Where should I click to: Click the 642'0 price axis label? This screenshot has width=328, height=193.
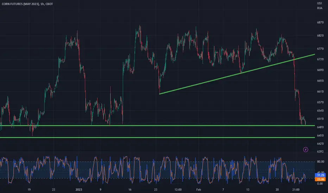(x=320, y=144)
